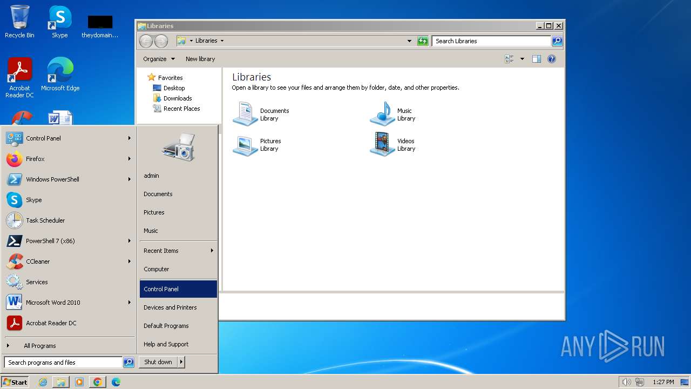Click the Forward navigation arrow in Libraries

tap(161, 41)
